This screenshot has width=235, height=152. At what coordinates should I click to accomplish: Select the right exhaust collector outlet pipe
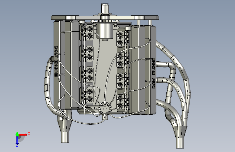click(180, 143)
